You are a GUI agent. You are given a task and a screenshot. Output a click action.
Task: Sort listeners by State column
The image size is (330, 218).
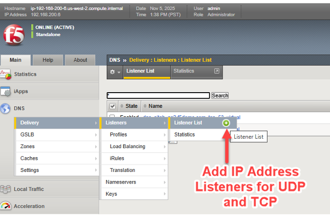tap(129, 106)
